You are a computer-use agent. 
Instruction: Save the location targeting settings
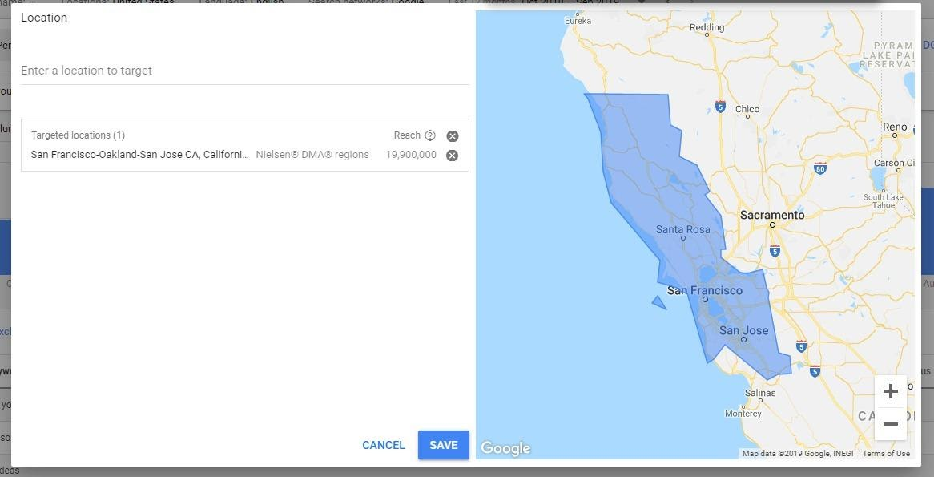pyautogui.click(x=444, y=445)
